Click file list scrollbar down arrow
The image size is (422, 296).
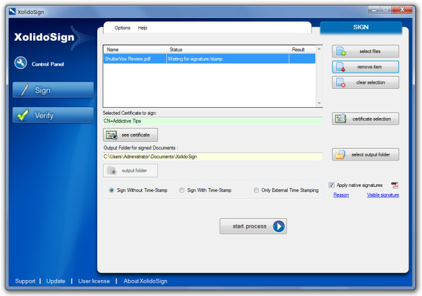pyautogui.click(x=319, y=103)
